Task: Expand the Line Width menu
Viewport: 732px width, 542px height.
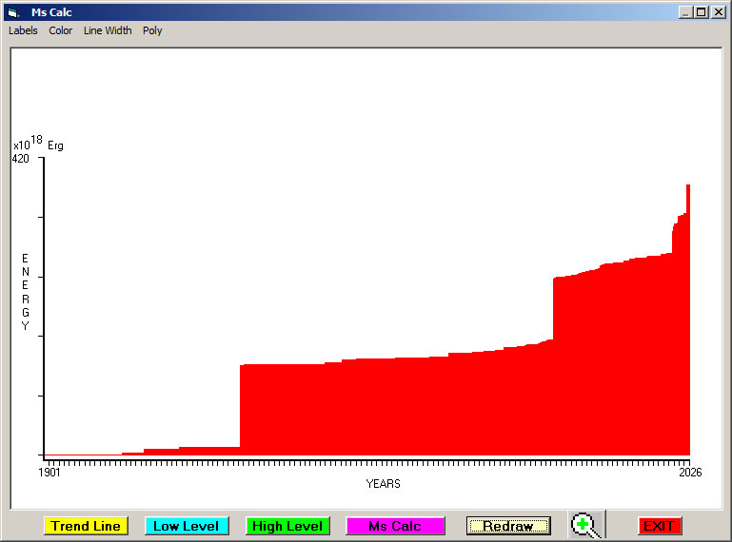Action: (108, 30)
